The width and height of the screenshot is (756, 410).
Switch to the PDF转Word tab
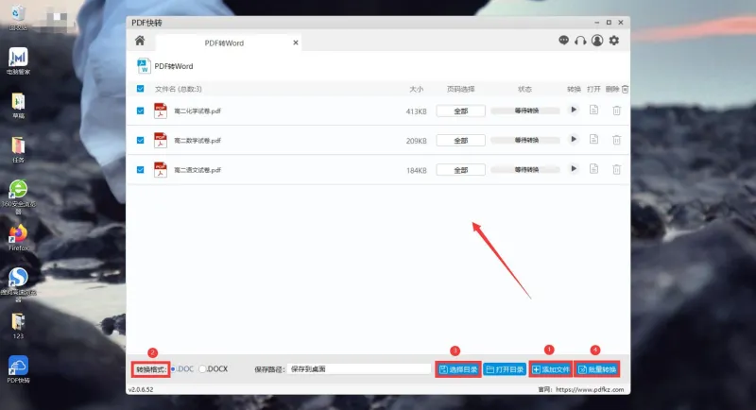click(224, 43)
